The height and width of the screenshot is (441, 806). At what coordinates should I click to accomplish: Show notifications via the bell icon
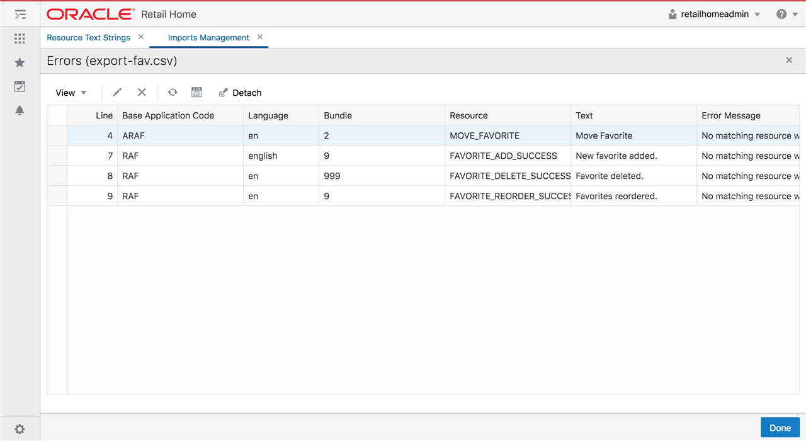(20, 110)
